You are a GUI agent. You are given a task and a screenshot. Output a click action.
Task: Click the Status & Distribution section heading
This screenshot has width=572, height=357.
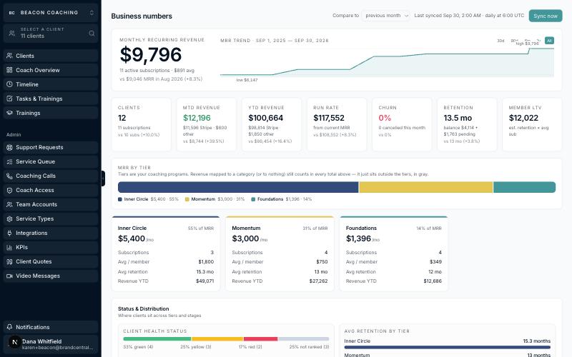(144, 309)
